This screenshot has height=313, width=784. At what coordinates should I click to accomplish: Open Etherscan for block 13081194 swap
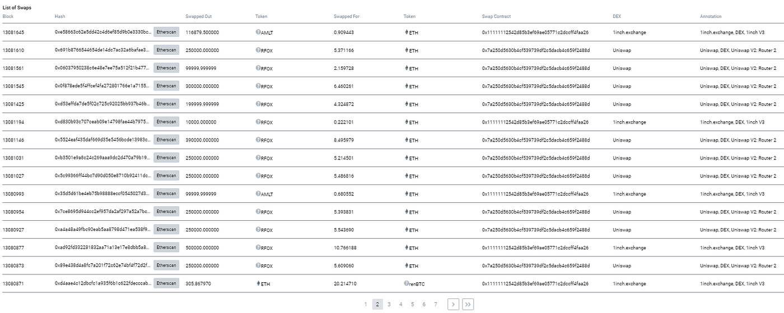tap(166, 121)
